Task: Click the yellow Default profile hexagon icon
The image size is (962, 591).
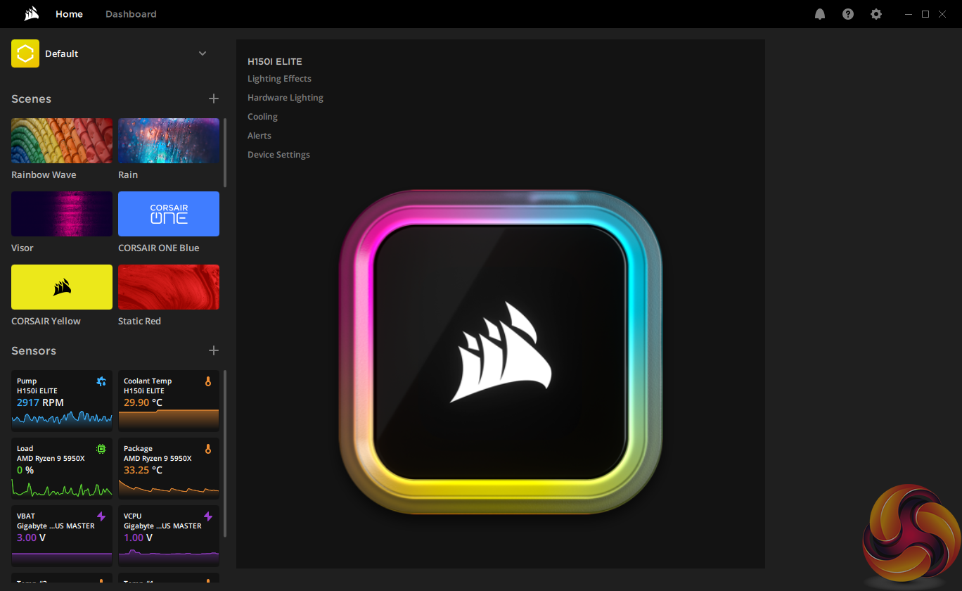Action: pos(25,53)
